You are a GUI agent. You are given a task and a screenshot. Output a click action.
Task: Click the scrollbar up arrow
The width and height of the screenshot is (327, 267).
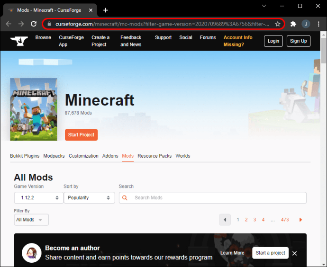(324, 35)
